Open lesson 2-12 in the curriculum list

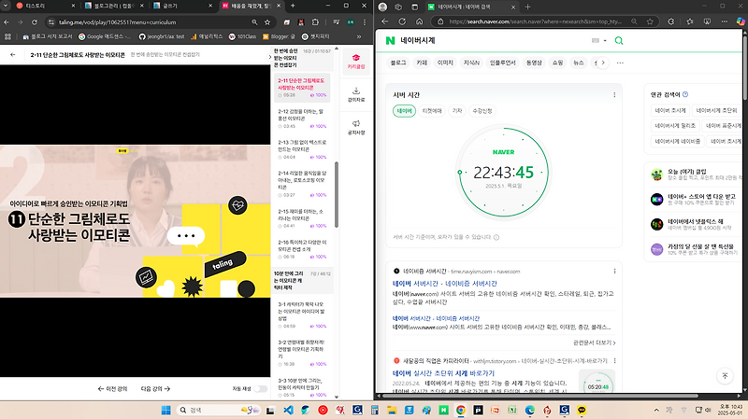[x=302, y=119]
